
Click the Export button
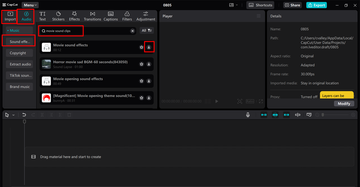tap(316, 5)
